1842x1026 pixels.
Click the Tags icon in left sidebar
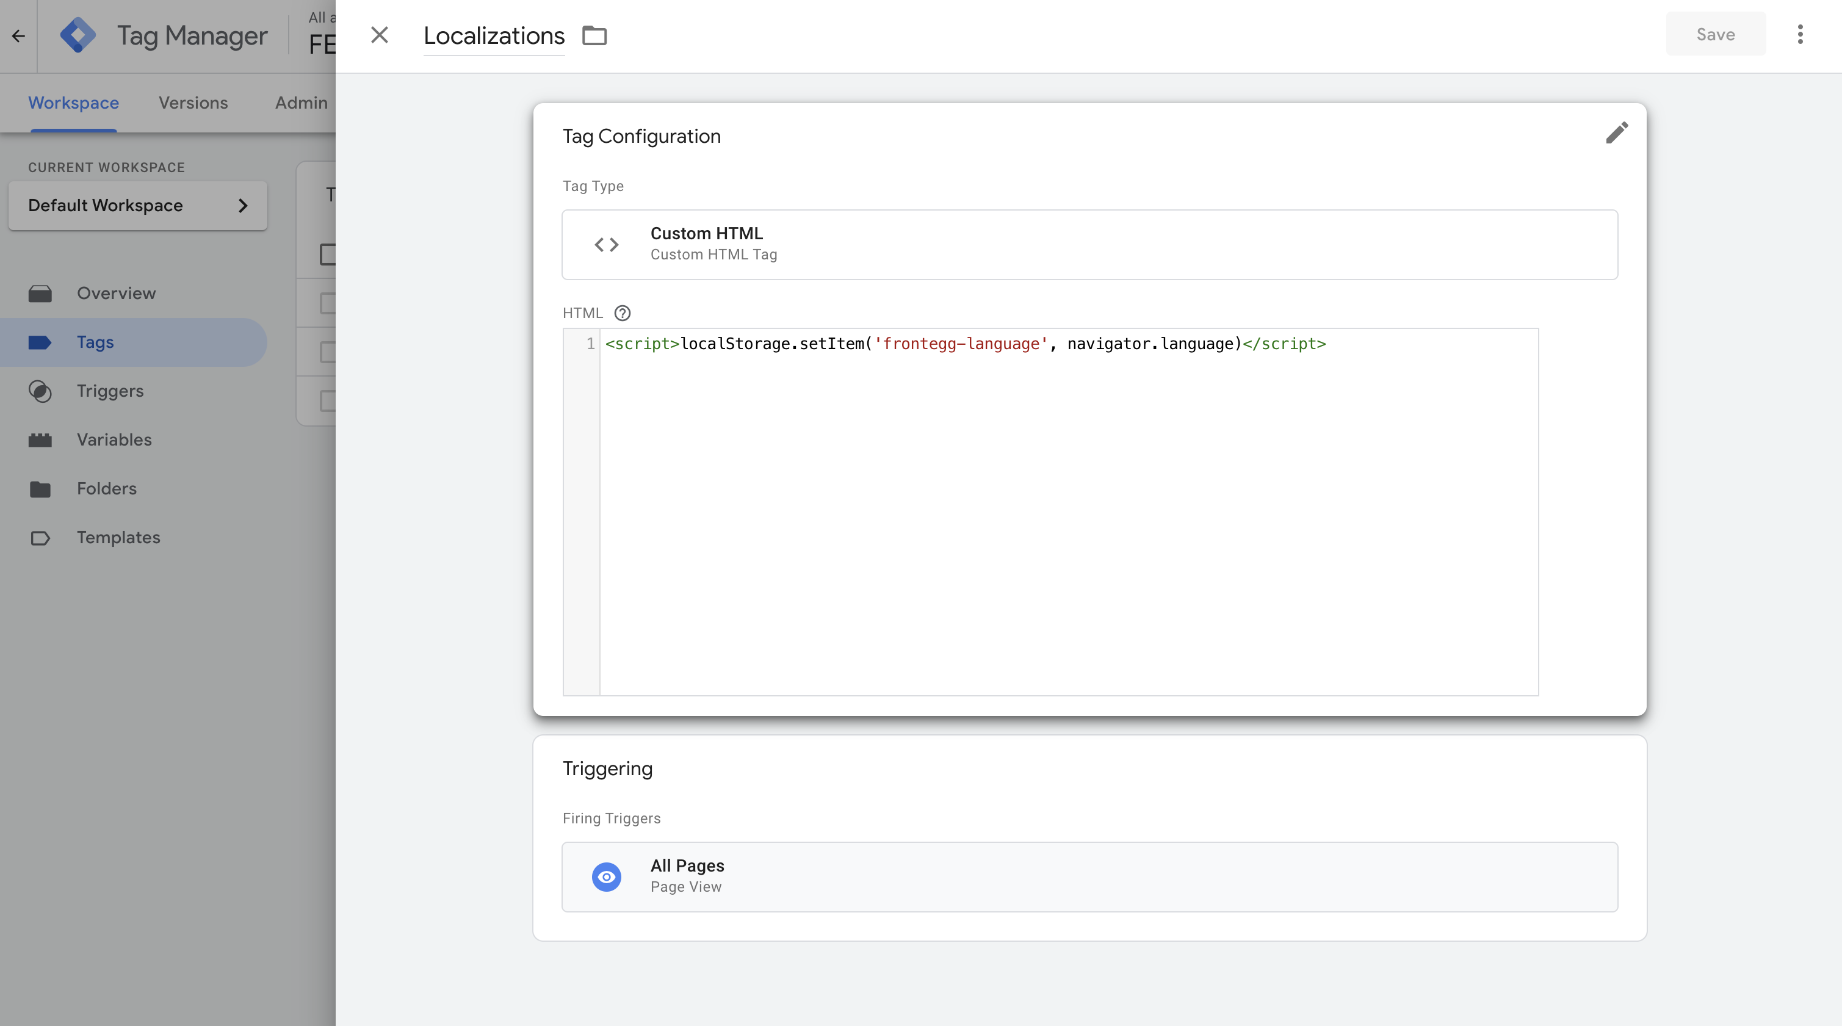[x=40, y=341]
